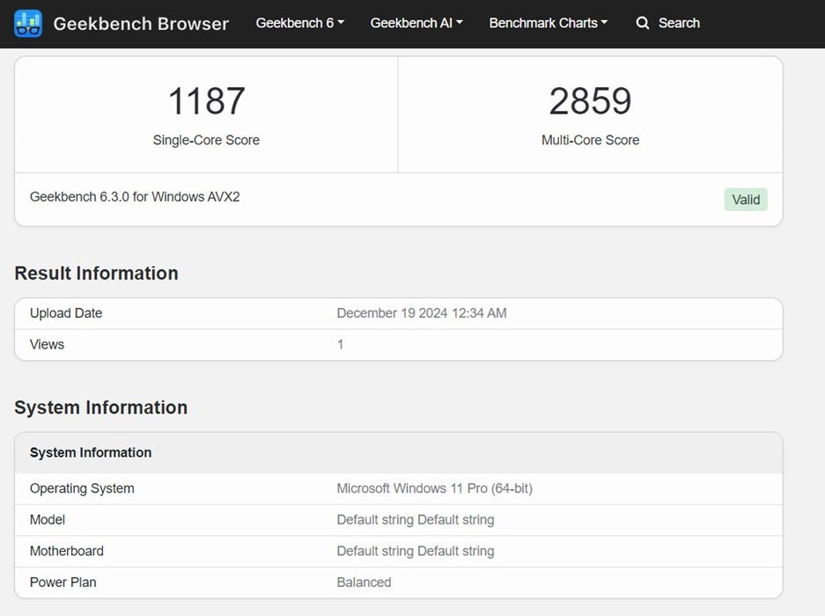
Task: Click the magnifying glass search icon
Action: tap(643, 23)
